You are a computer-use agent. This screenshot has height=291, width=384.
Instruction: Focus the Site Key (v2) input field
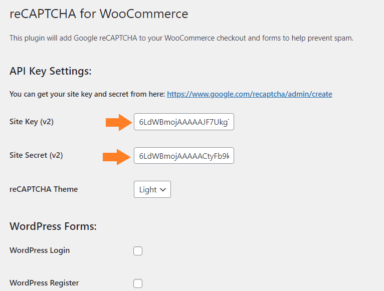coord(184,122)
